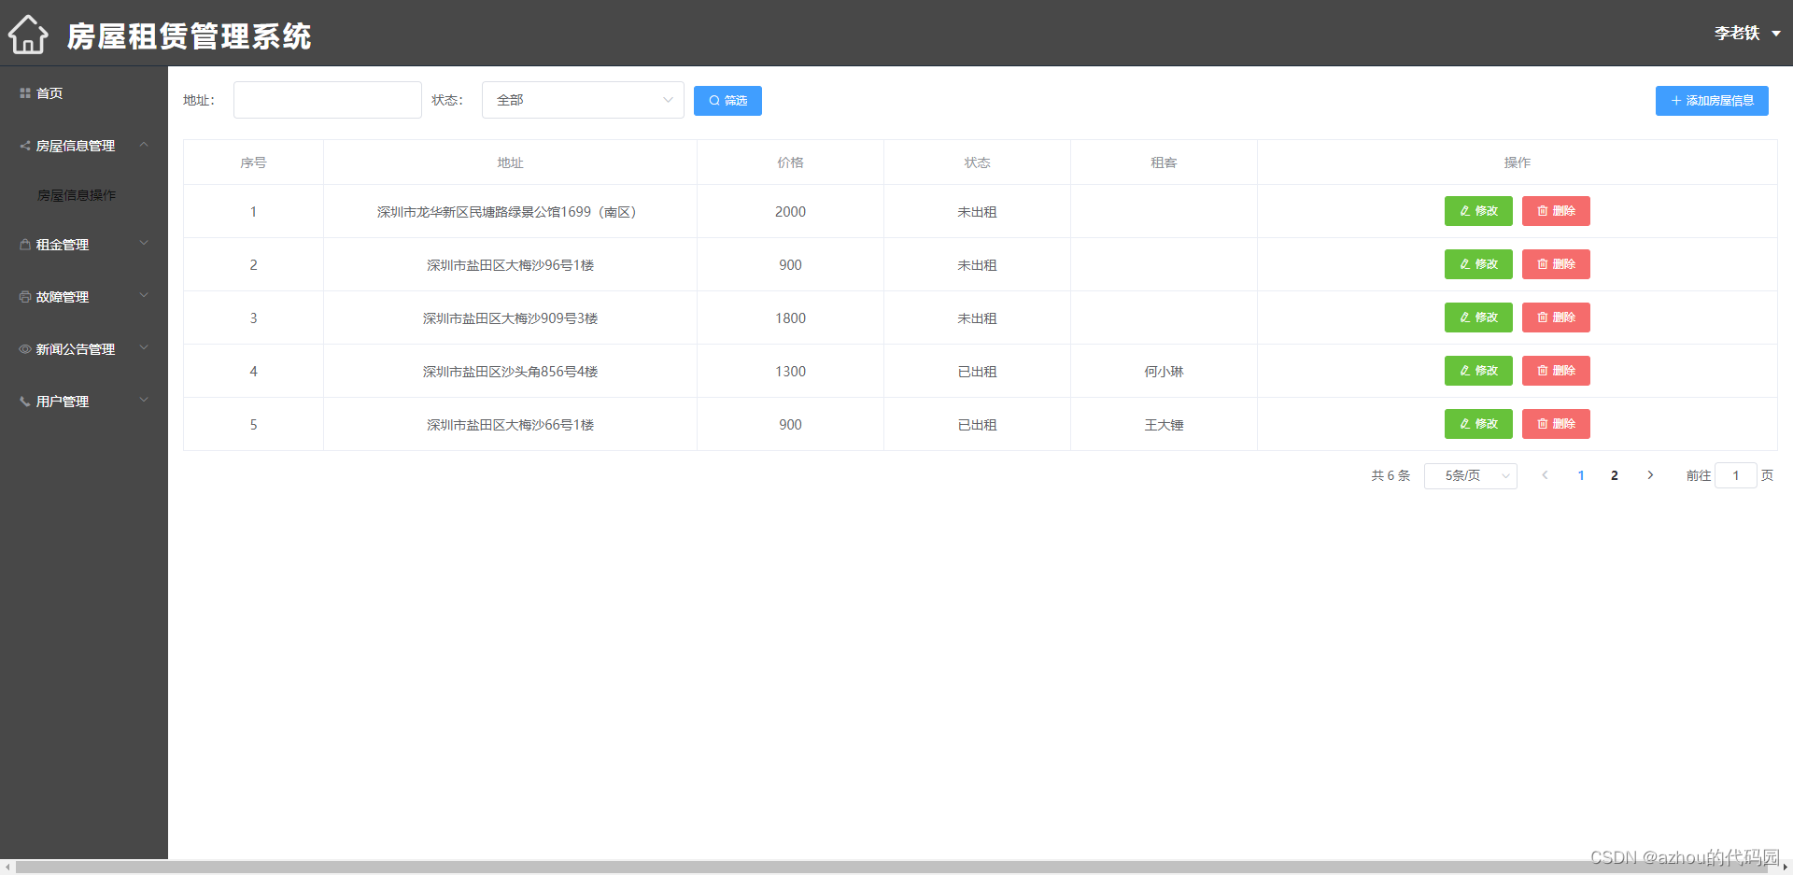
Task: Click the scrollbar left arrow
Action: 7,868
